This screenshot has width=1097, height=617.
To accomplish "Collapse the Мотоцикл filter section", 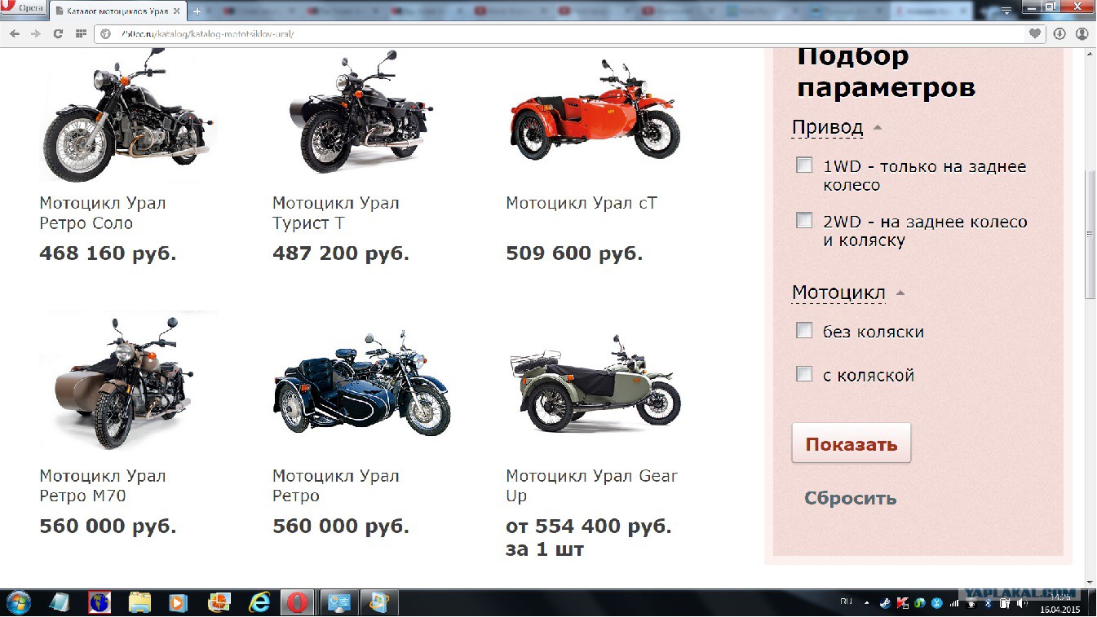I will pos(849,293).
